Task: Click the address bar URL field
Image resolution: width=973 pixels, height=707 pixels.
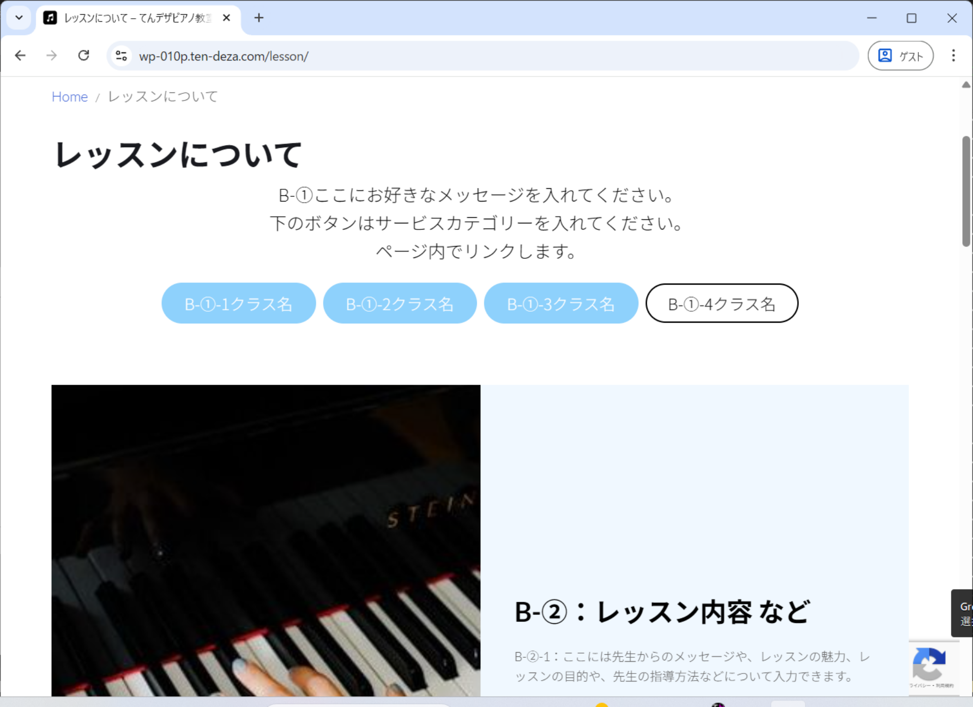Action: click(457, 56)
